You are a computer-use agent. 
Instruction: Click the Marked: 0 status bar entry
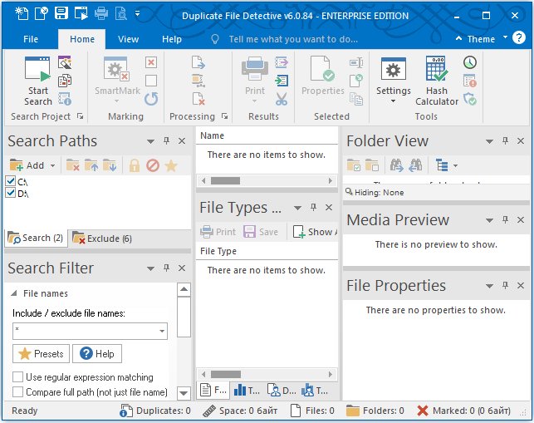[464, 411]
